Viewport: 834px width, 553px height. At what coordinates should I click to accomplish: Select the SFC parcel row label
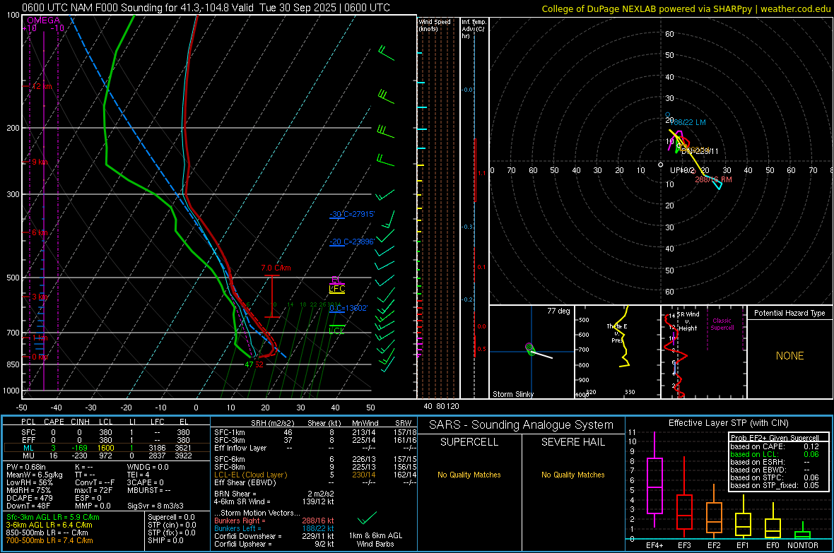click(x=28, y=432)
